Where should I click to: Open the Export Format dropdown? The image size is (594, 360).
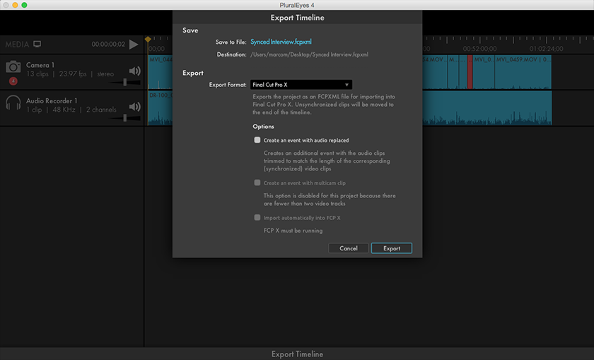coord(301,85)
